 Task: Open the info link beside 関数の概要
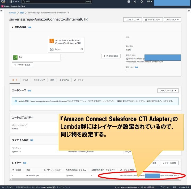pos(29,27)
